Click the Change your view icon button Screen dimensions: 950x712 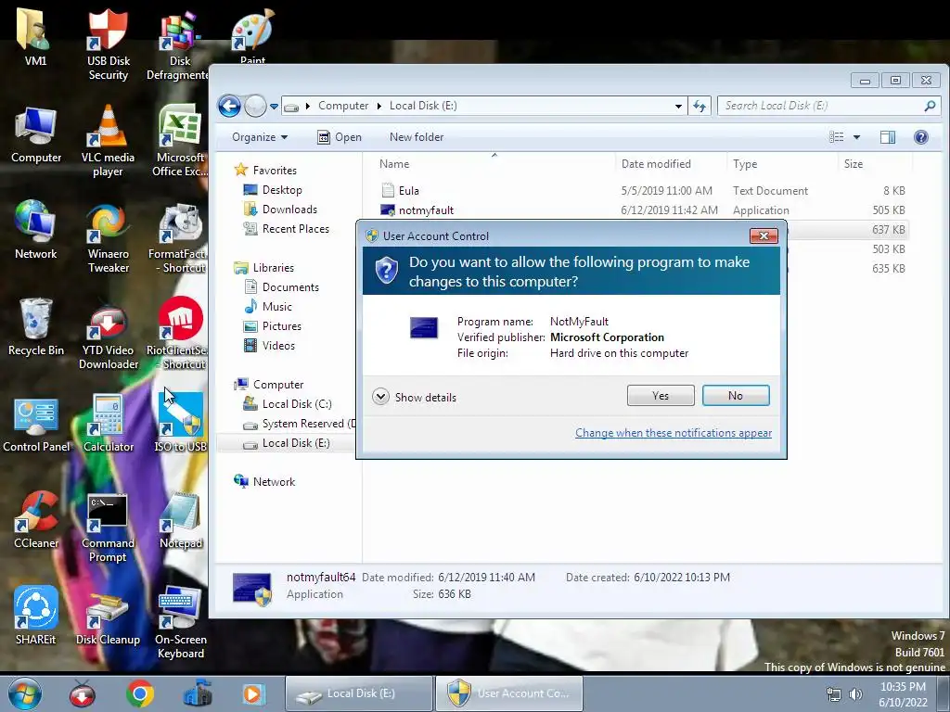pos(837,137)
